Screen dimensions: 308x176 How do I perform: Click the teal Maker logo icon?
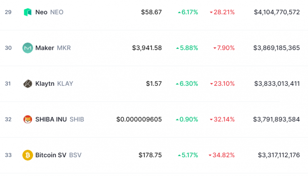pos(27,48)
